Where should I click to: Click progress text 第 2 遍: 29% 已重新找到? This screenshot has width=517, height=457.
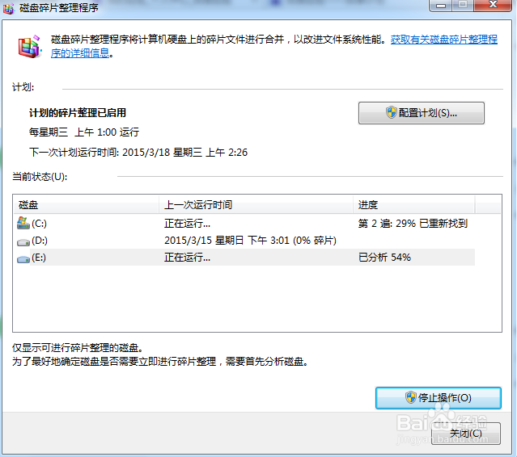tap(413, 224)
